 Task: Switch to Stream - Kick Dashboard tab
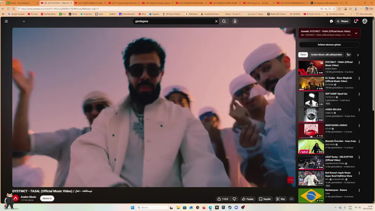[x=23, y=3]
